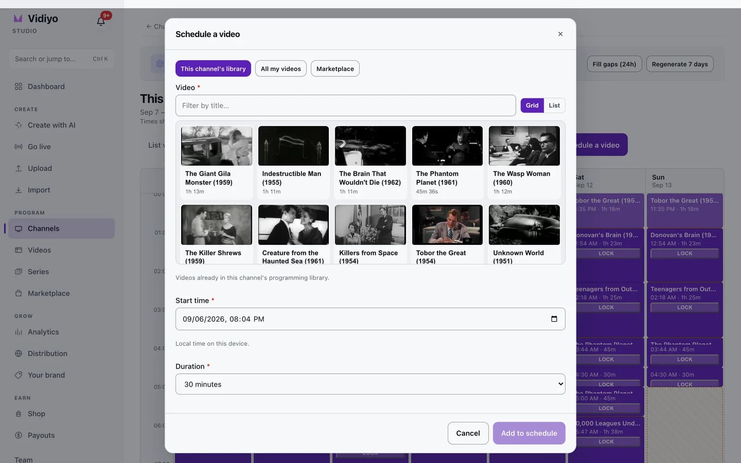741x463 pixels.
Task: Click Add to schedule button
Action: [529, 433]
